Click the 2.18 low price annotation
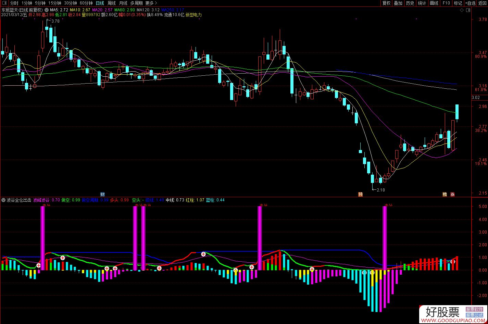 coord(380,190)
